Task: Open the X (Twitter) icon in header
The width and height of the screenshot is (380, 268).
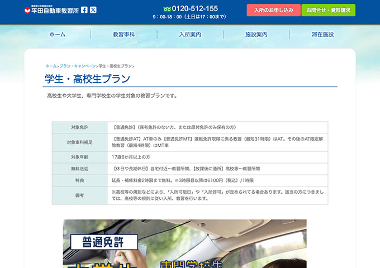Action: click(93, 10)
